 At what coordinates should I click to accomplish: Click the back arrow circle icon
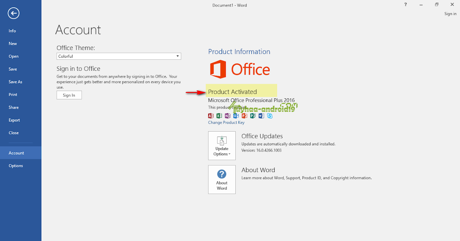pos(14,13)
